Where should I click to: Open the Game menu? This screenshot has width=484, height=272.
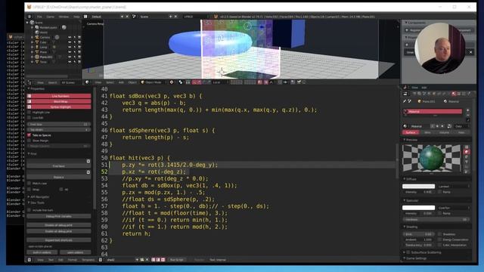pyautogui.click(x=51, y=17)
